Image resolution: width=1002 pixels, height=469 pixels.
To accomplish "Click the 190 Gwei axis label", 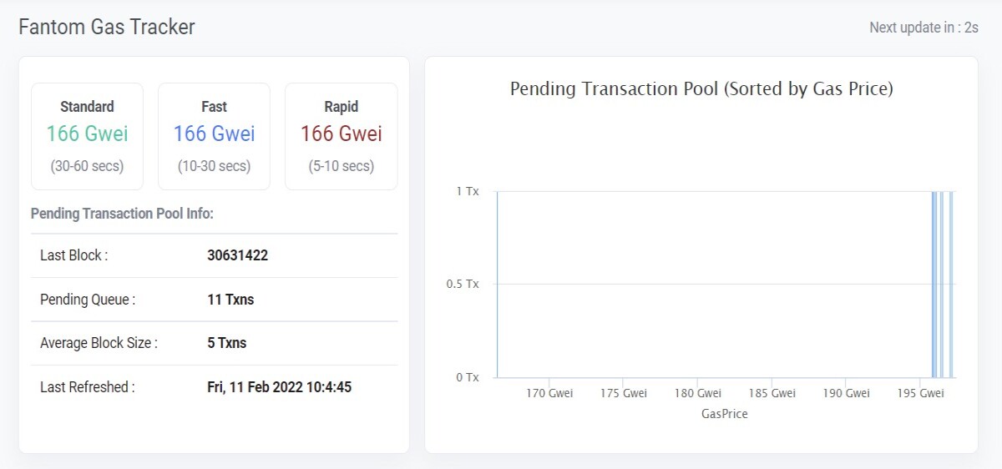I will tap(846, 394).
